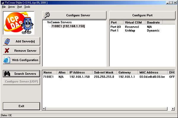This screenshot has width=178, height=118.
Task: Select Port 1 row in port list
Action: (x=115, y=30)
